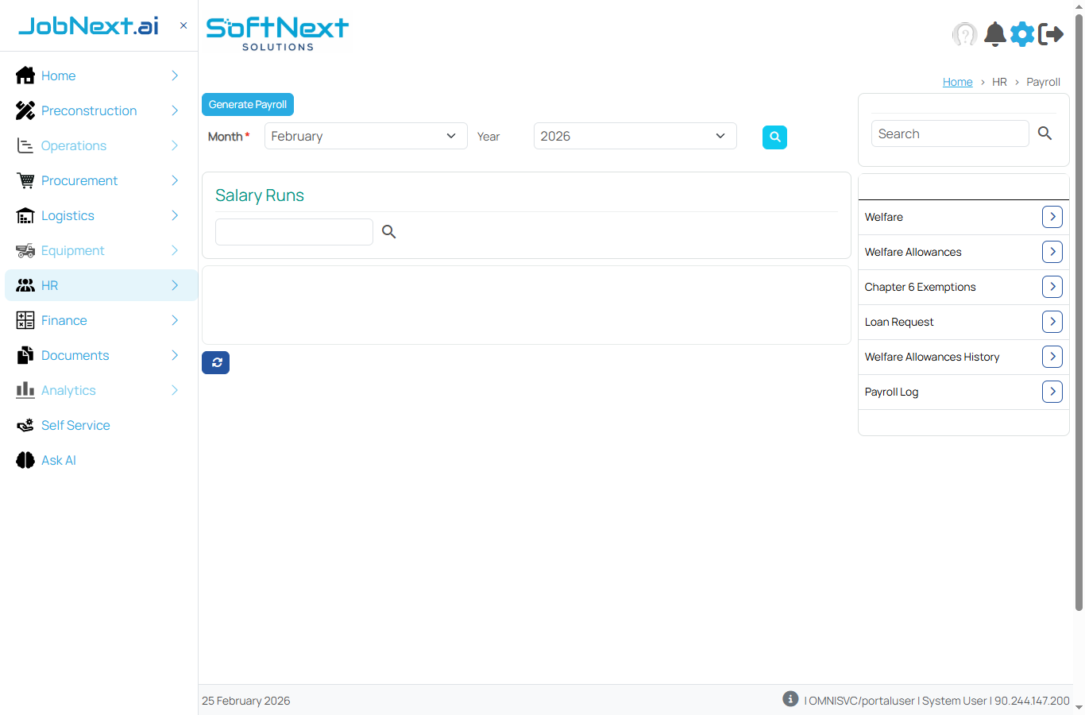Open Payroll Log from the right panel
The image size is (1085, 715).
pos(891,392)
